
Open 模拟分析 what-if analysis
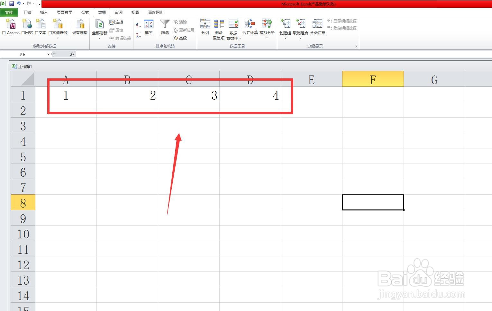(x=267, y=29)
